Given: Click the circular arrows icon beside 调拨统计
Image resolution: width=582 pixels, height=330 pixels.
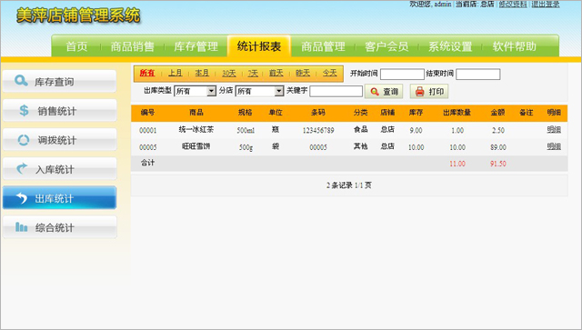Looking at the screenshot, I should [24, 140].
